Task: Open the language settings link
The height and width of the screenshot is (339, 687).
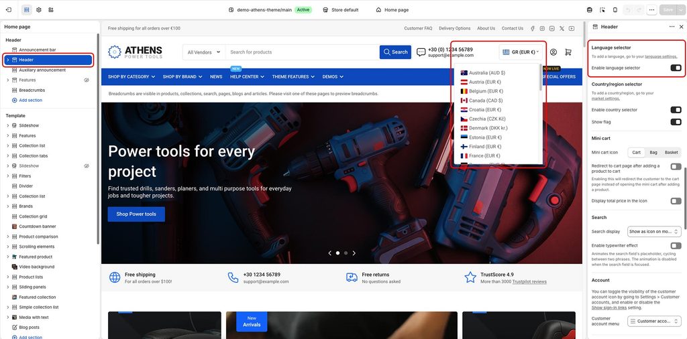Action: pyautogui.click(x=661, y=56)
